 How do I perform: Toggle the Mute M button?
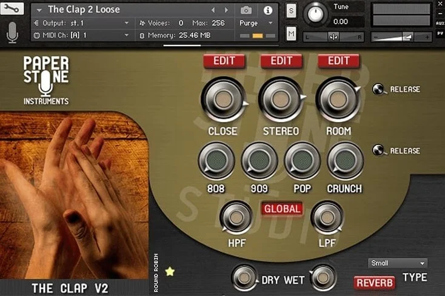(291, 34)
